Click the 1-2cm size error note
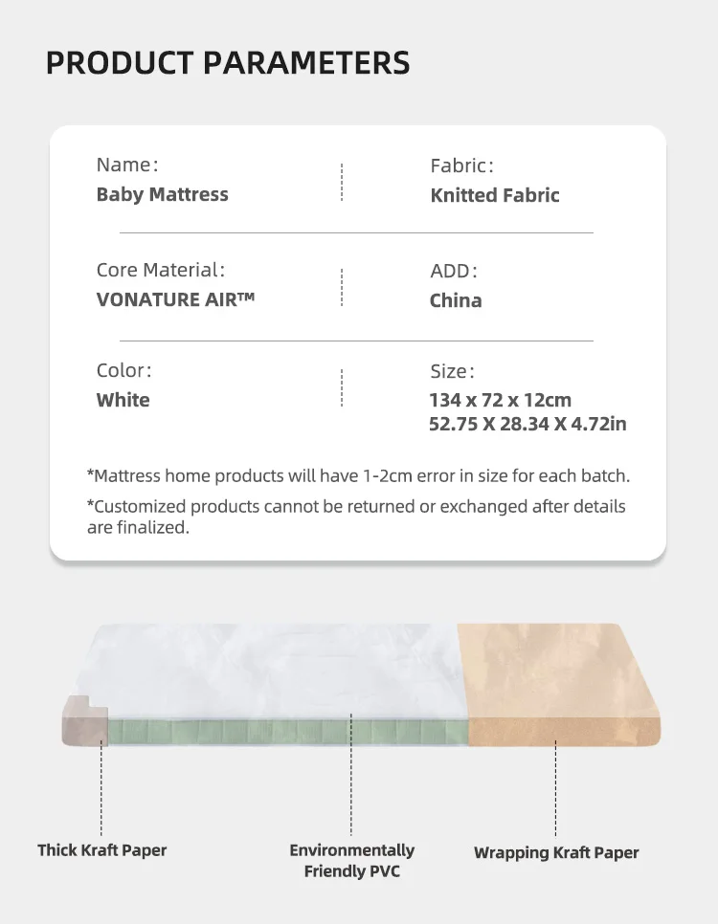 click(x=358, y=475)
